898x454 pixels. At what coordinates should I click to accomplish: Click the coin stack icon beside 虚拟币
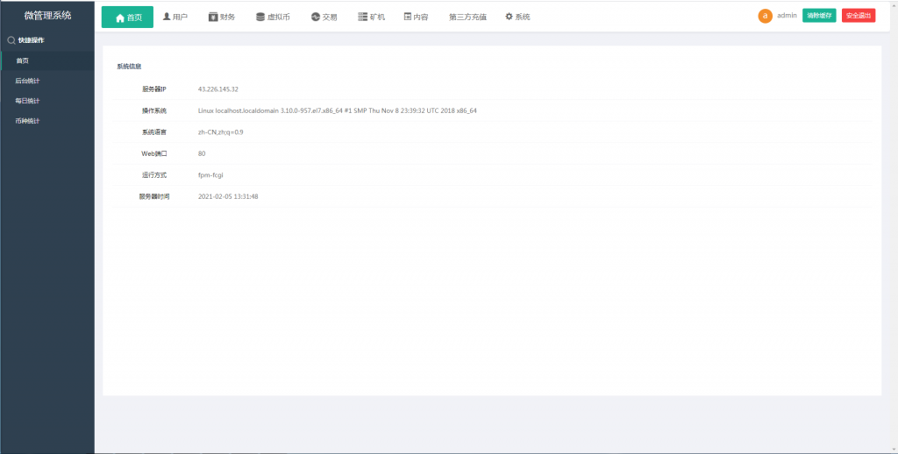click(x=260, y=17)
